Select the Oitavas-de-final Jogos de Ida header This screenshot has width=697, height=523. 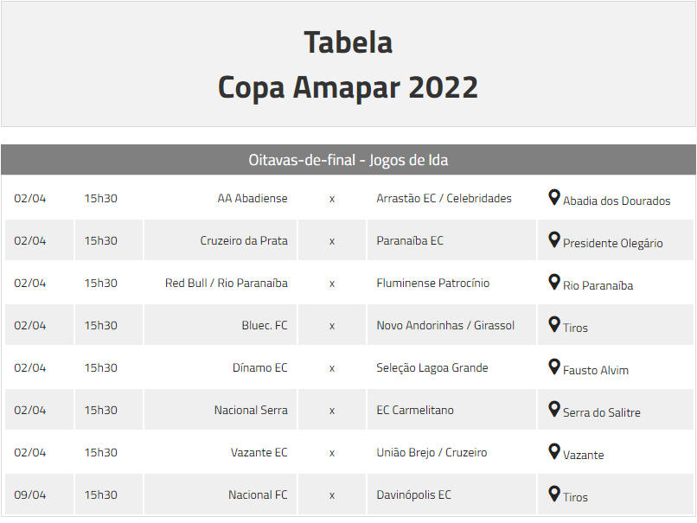(x=348, y=160)
